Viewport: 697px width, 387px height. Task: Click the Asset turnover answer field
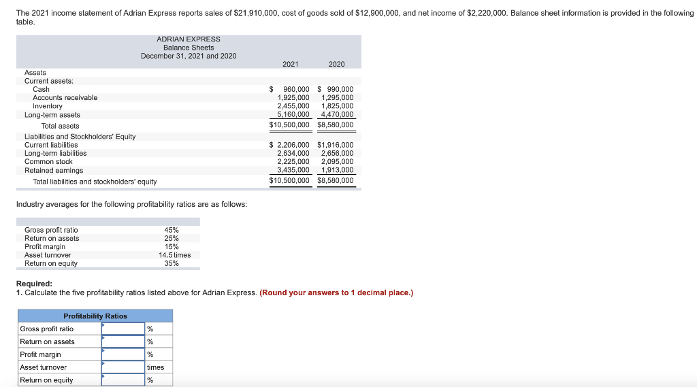tap(123, 367)
